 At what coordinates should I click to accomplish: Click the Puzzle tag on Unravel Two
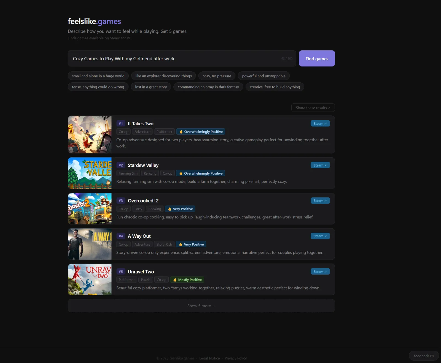[x=146, y=280]
